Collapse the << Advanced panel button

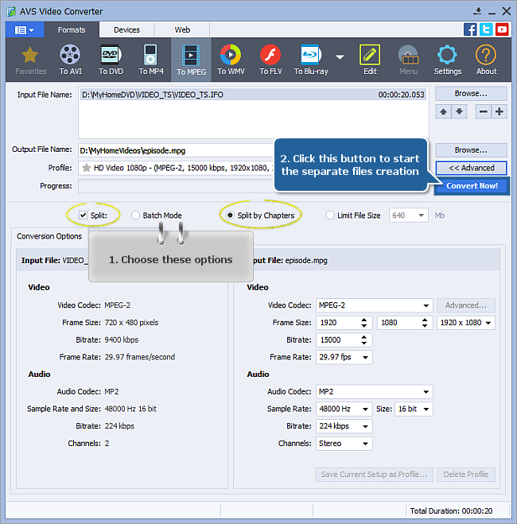point(471,168)
